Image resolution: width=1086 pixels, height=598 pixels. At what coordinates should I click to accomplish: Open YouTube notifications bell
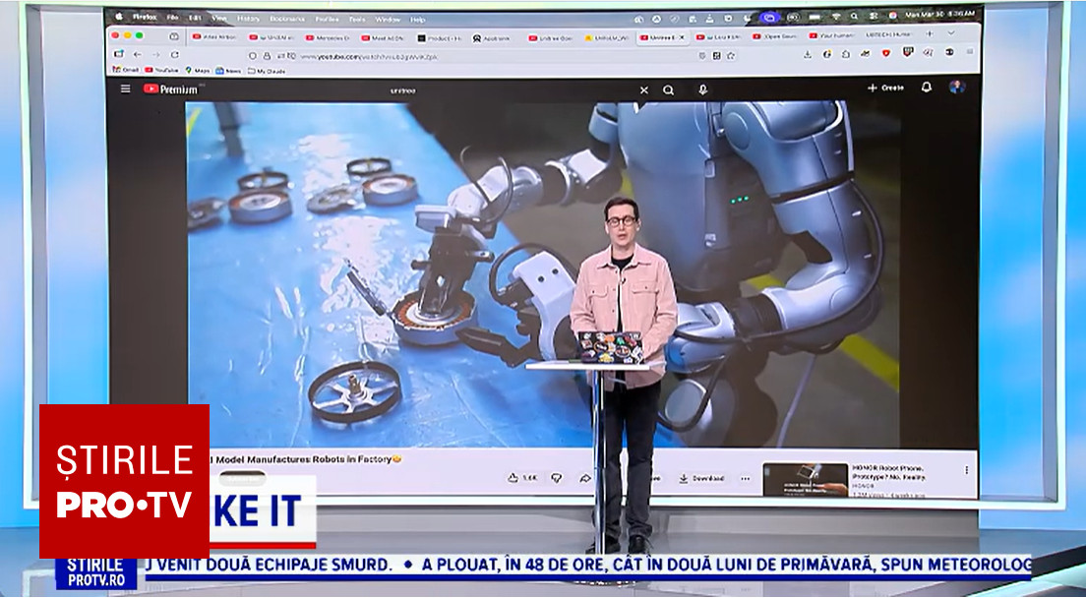(x=926, y=88)
